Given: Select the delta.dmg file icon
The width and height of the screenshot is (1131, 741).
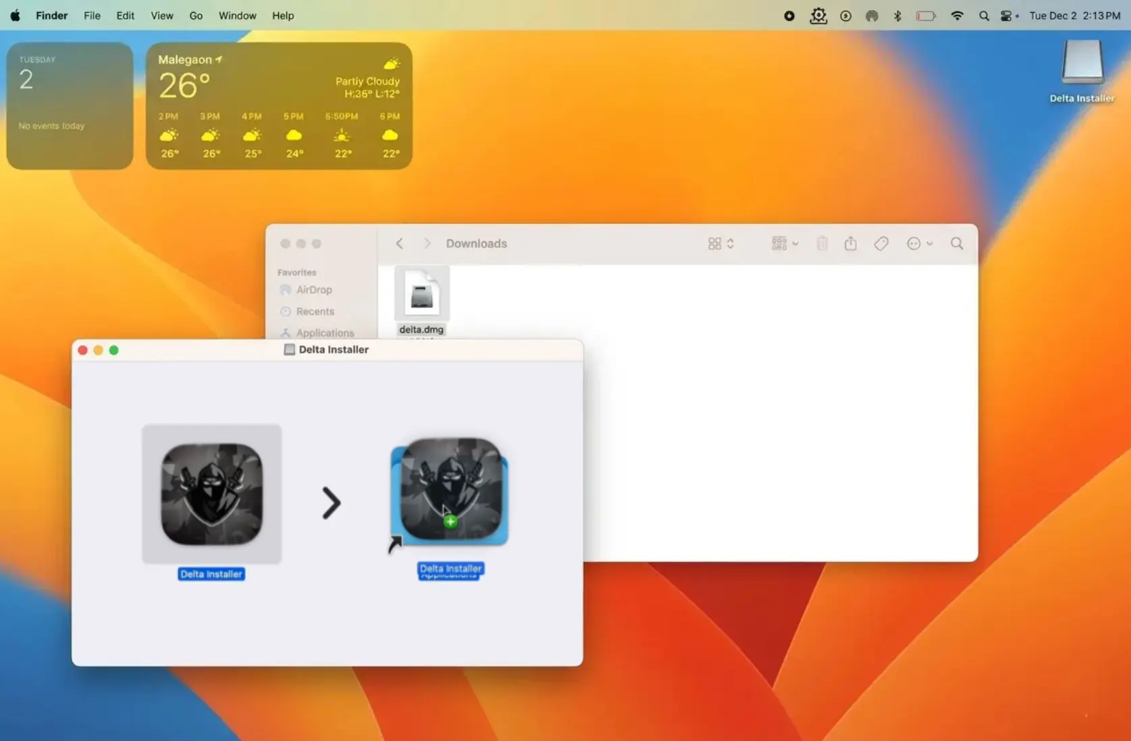Looking at the screenshot, I should click(421, 293).
